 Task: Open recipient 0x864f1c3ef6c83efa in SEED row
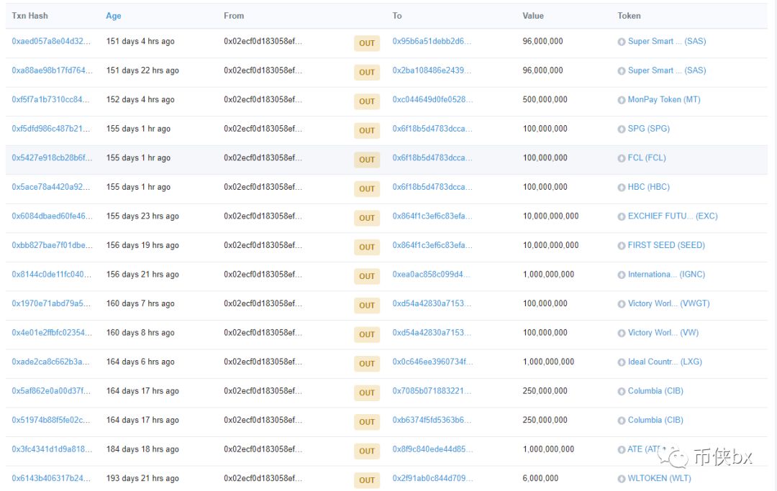pos(432,246)
